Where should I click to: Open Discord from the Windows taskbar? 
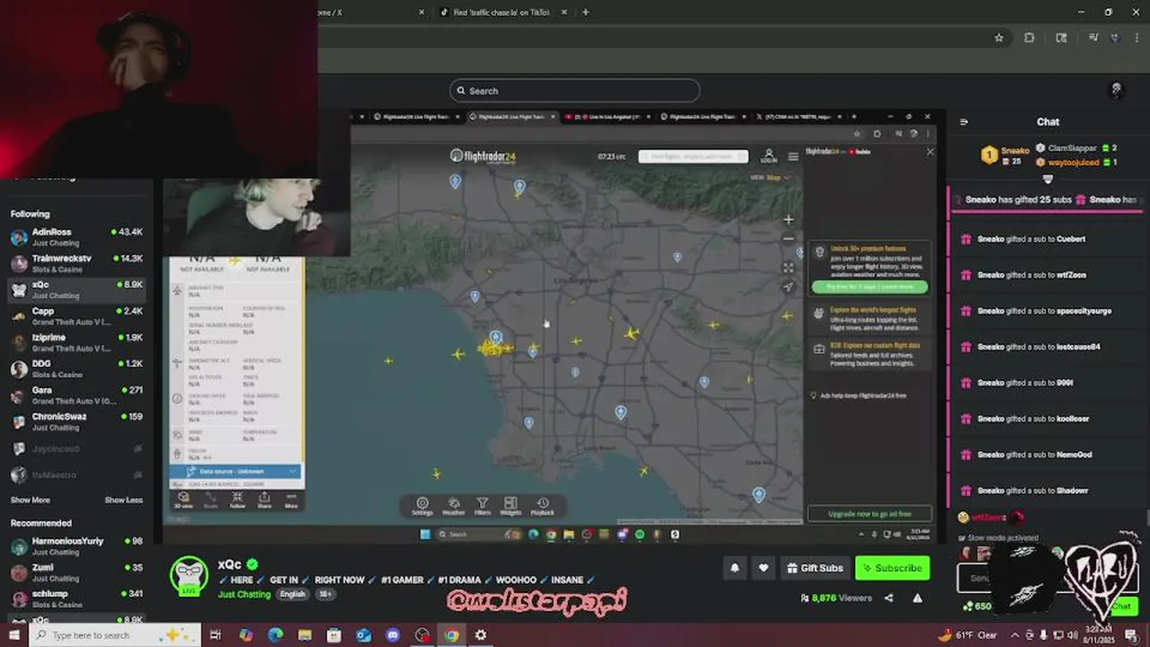[x=393, y=635]
